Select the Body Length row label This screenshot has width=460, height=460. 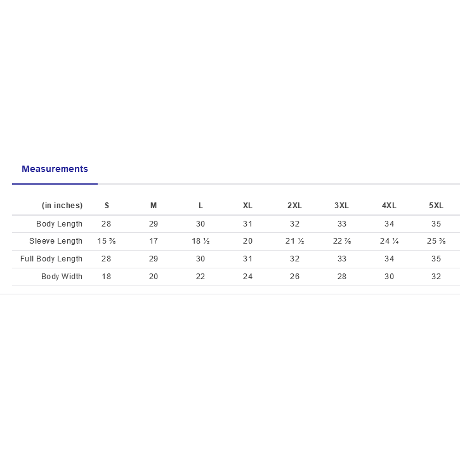click(59, 224)
